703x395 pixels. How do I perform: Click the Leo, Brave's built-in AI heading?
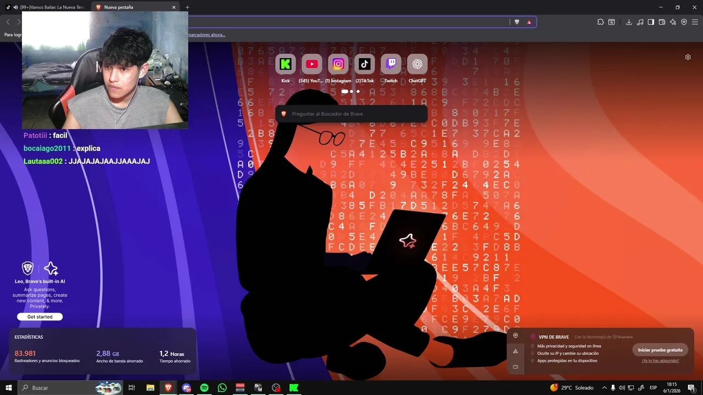pyautogui.click(x=40, y=281)
